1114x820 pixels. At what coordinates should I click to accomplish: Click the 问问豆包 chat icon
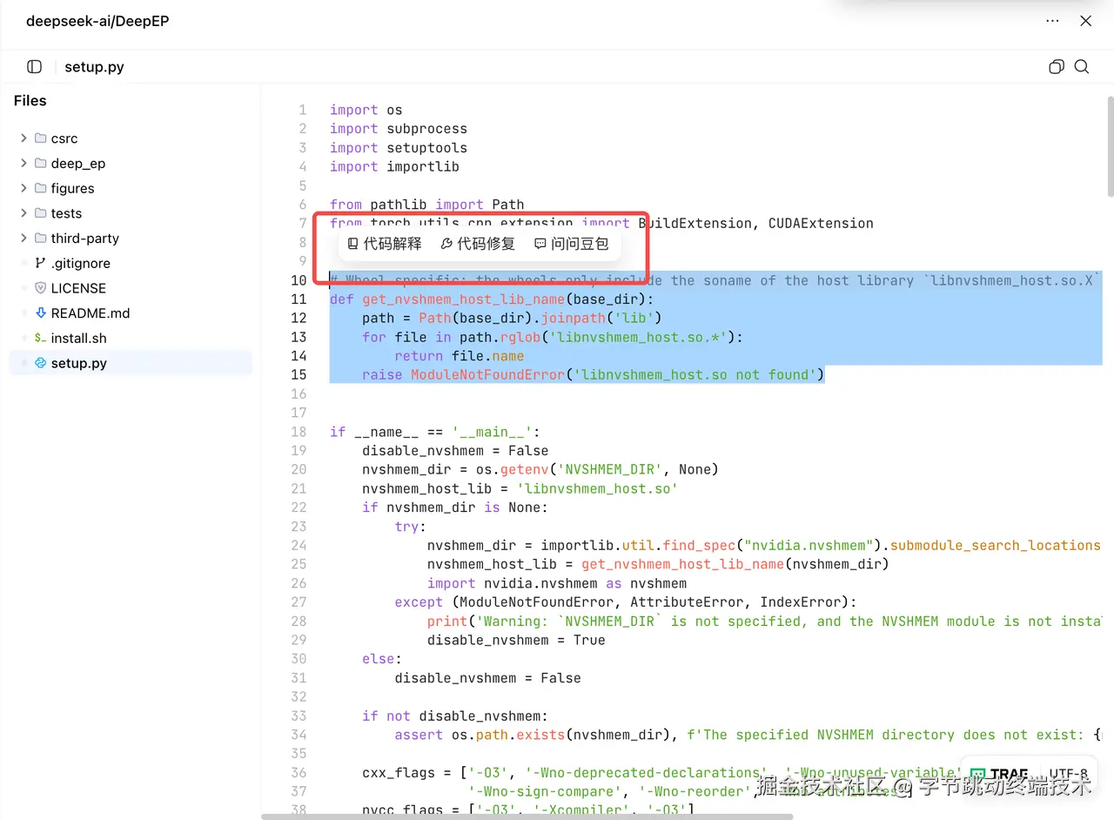coord(540,244)
